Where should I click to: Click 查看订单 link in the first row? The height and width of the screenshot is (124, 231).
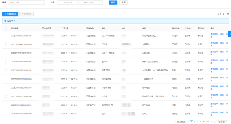pos(214,34)
